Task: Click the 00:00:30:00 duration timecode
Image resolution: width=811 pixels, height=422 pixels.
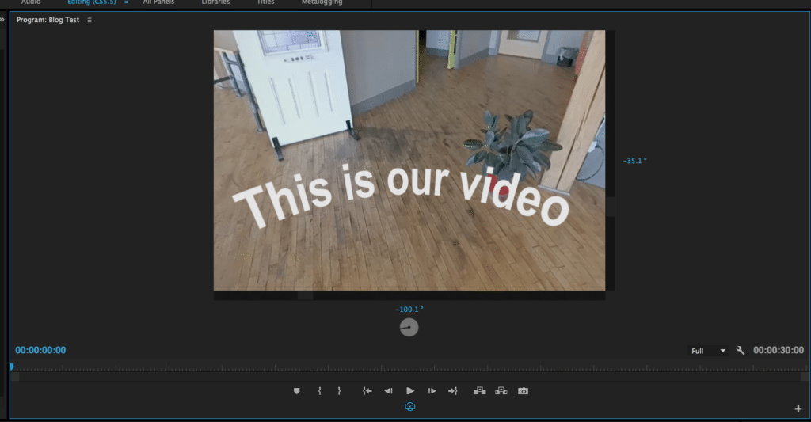Action: [779, 350]
